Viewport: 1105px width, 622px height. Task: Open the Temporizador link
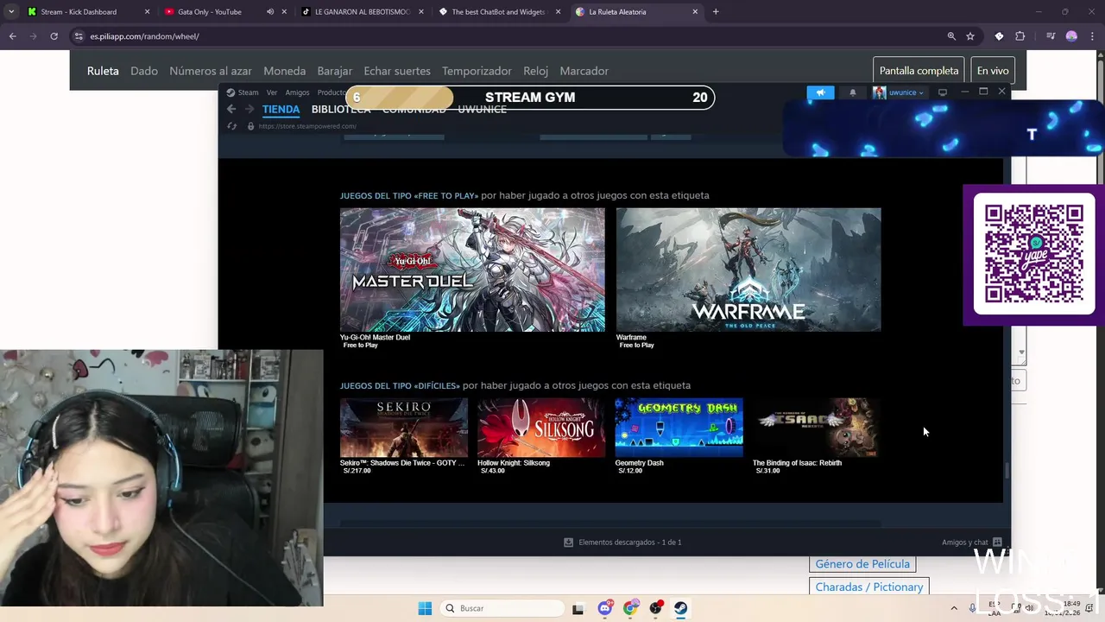477,71
